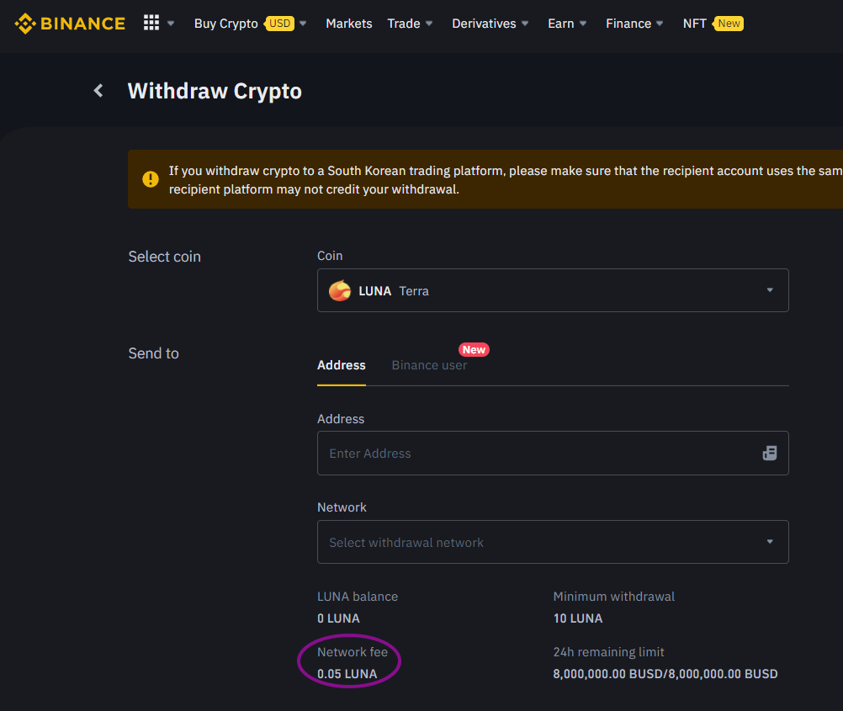843x711 pixels.
Task: Click the 10 LUNA minimum withdrawal value
Action: (x=578, y=618)
